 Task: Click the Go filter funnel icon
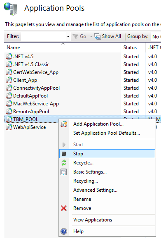[75, 36]
